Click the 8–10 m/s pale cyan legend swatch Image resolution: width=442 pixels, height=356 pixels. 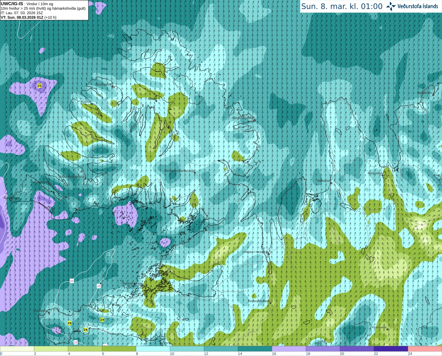[153, 349]
